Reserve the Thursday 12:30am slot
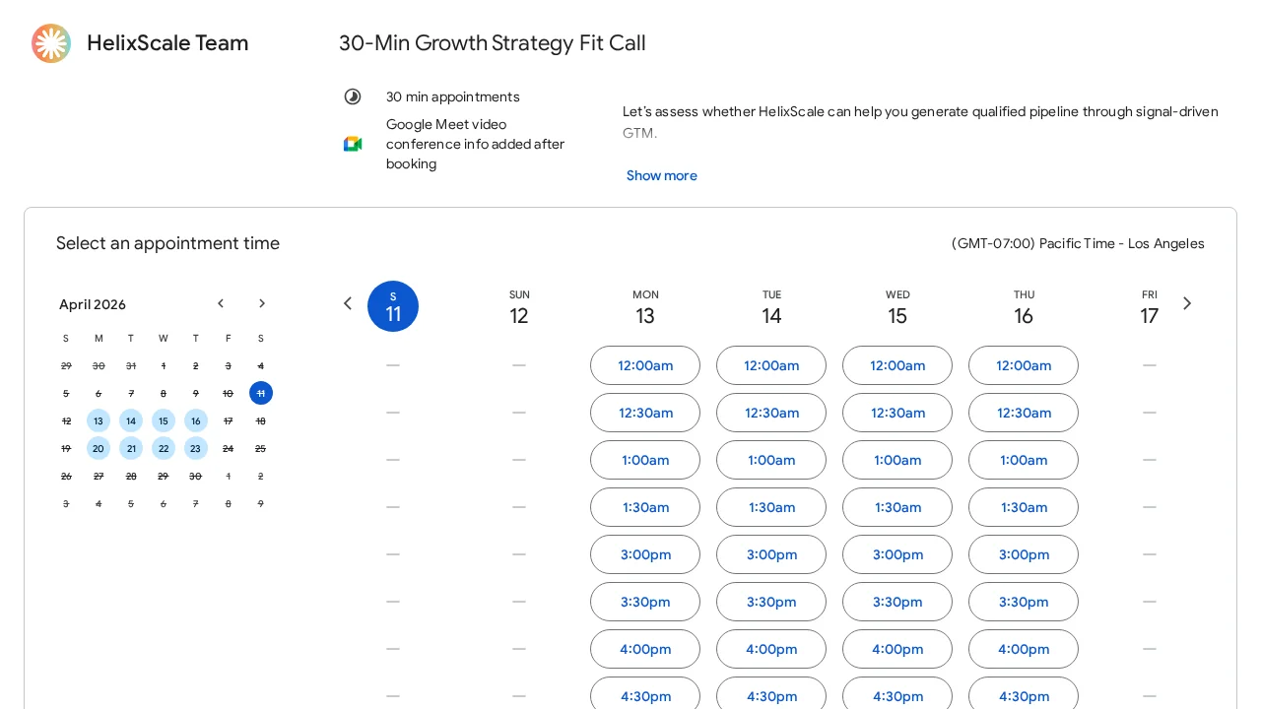The width and height of the screenshot is (1261, 709). click(1024, 413)
